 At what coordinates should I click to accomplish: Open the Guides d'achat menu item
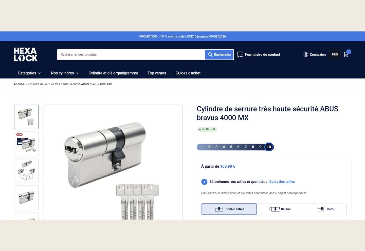click(x=188, y=73)
